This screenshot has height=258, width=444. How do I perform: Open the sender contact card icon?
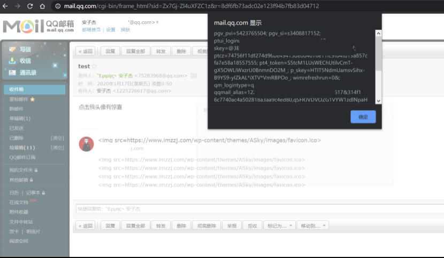tap(194, 76)
